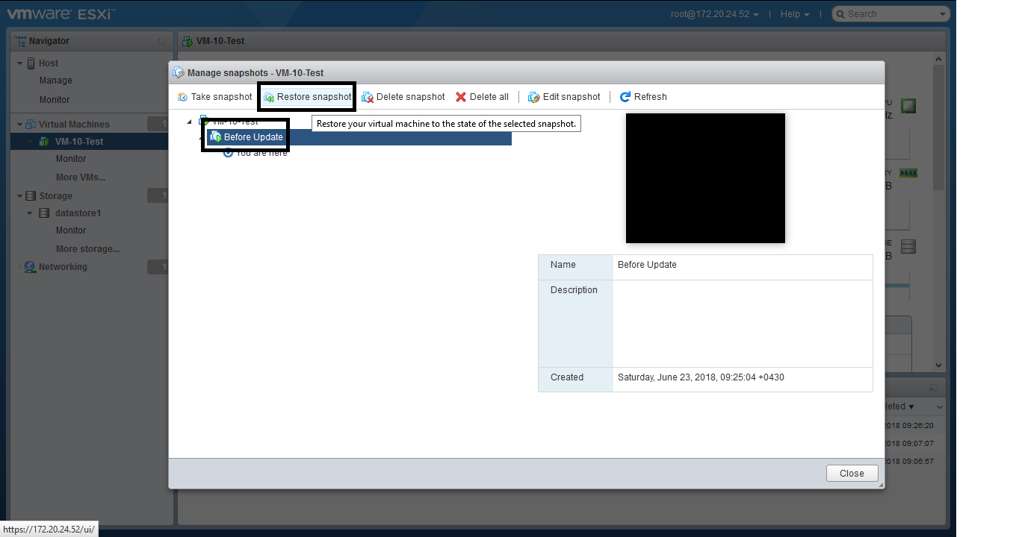Click the Refresh icon in snapshot toolbar
The height and width of the screenshot is (537, 1016).
point(625,97)
